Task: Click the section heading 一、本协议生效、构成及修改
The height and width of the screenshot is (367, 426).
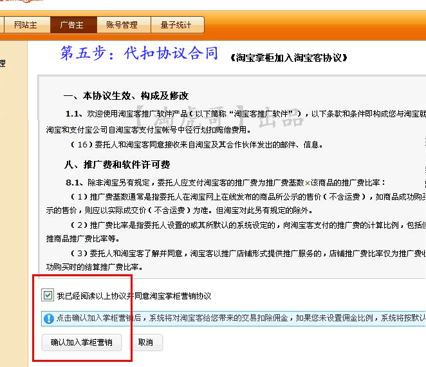Action: pos(126,96)
